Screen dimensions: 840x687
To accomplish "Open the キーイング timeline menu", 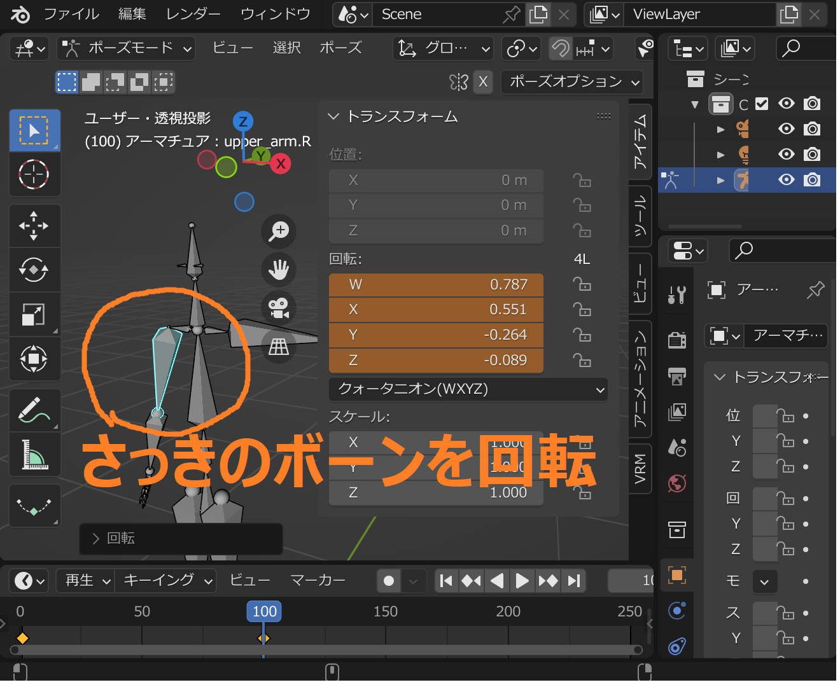I will [x=166, y=580].
